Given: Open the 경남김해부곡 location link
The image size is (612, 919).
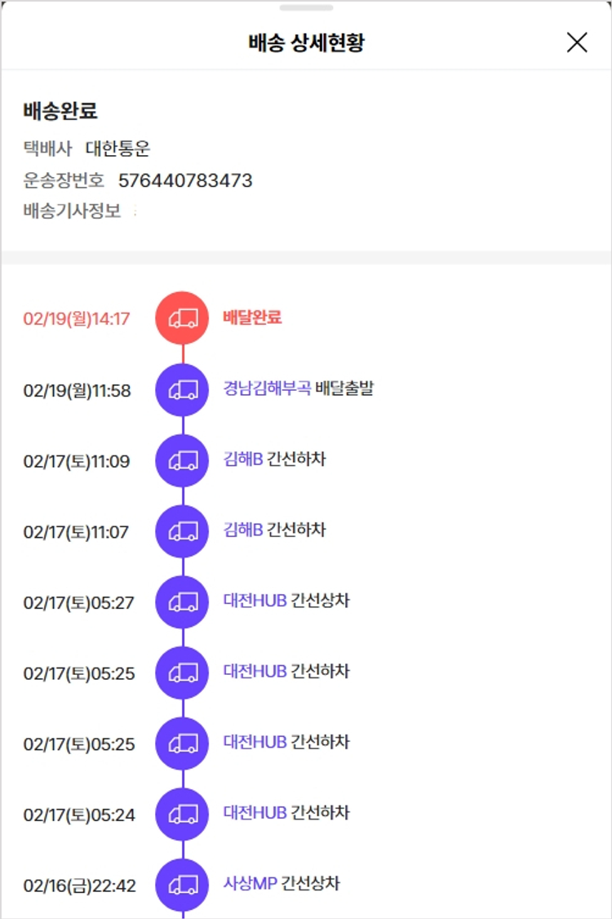Looking at the screenshot, I should (267, 388).
